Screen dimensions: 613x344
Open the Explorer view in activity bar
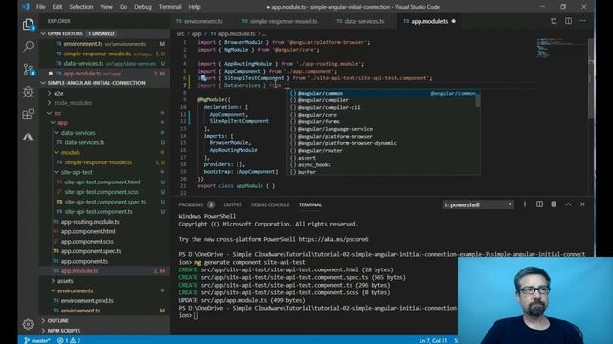tap(28, 25)
